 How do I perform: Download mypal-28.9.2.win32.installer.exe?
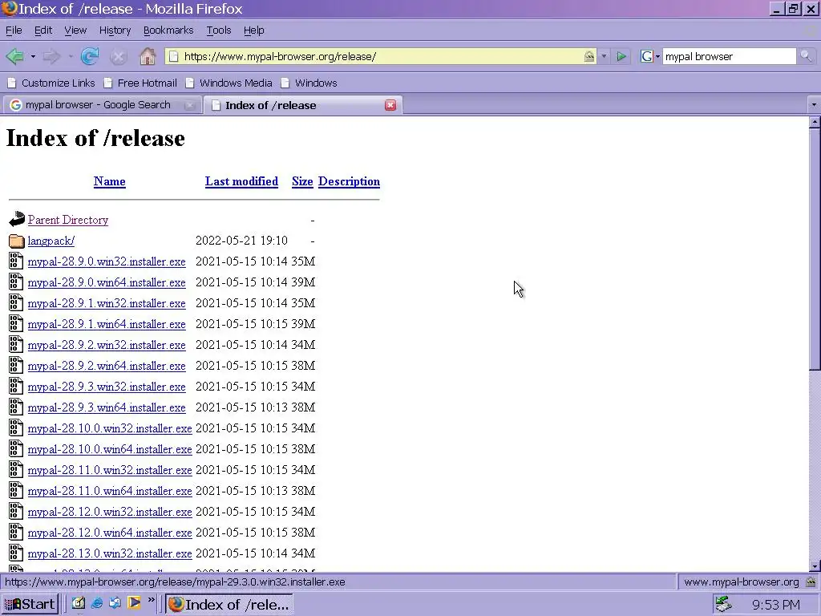point(107,345)
